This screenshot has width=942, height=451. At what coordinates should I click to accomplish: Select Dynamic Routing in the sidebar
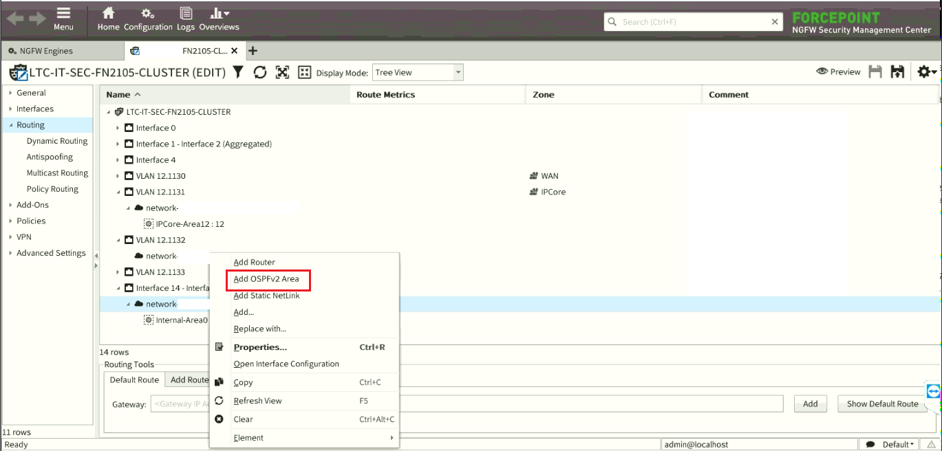57,141
